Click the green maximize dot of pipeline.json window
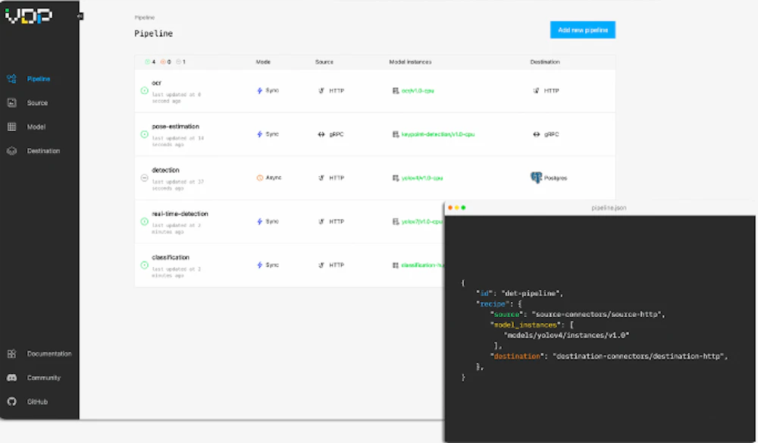758x443 pixels. [463, 208]
